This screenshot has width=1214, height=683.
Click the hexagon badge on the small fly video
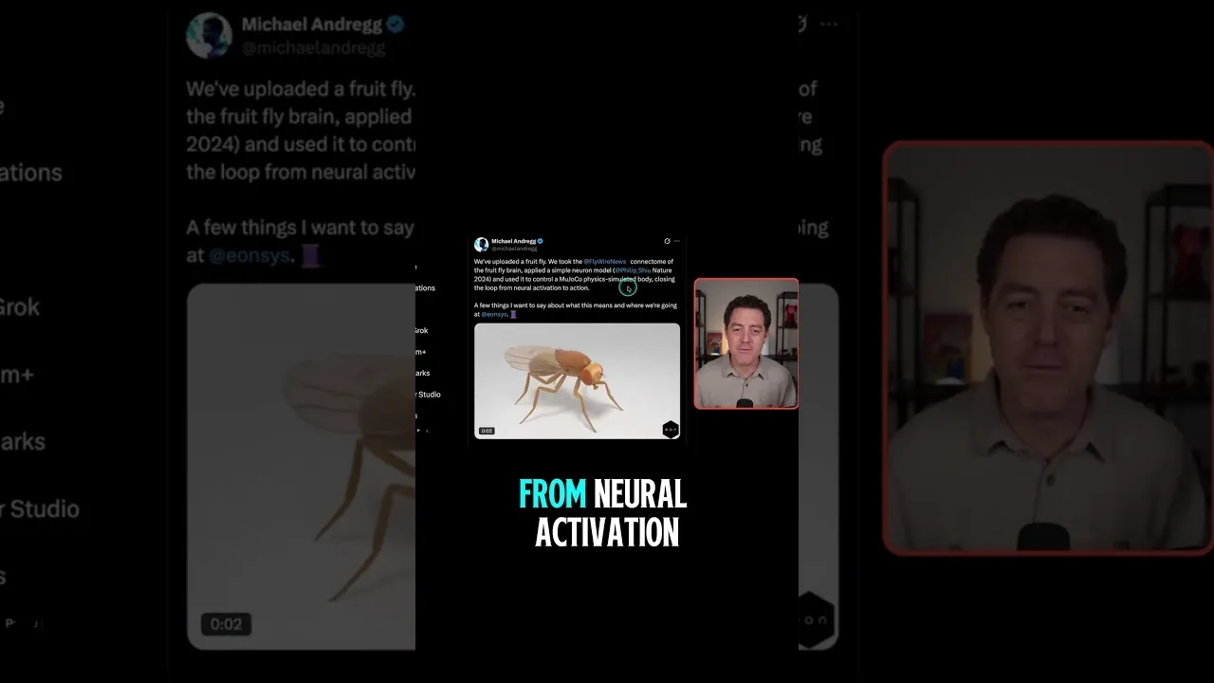671,430
